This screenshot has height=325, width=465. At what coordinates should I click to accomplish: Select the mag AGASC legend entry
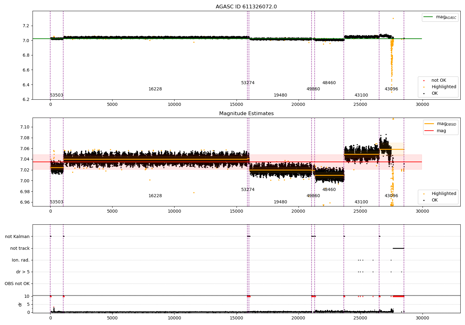[x=440, y=17]
